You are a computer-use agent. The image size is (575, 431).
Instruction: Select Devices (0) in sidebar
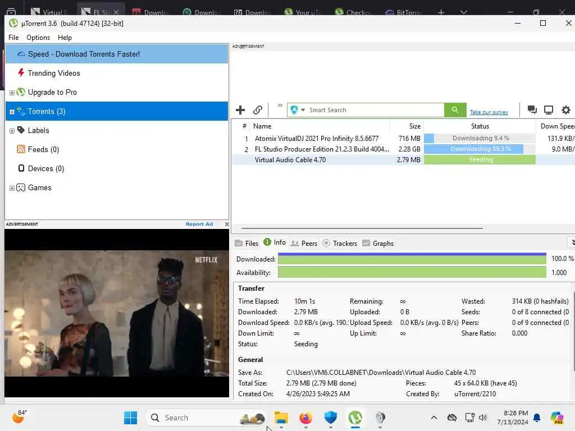click(x=117, y=168)
